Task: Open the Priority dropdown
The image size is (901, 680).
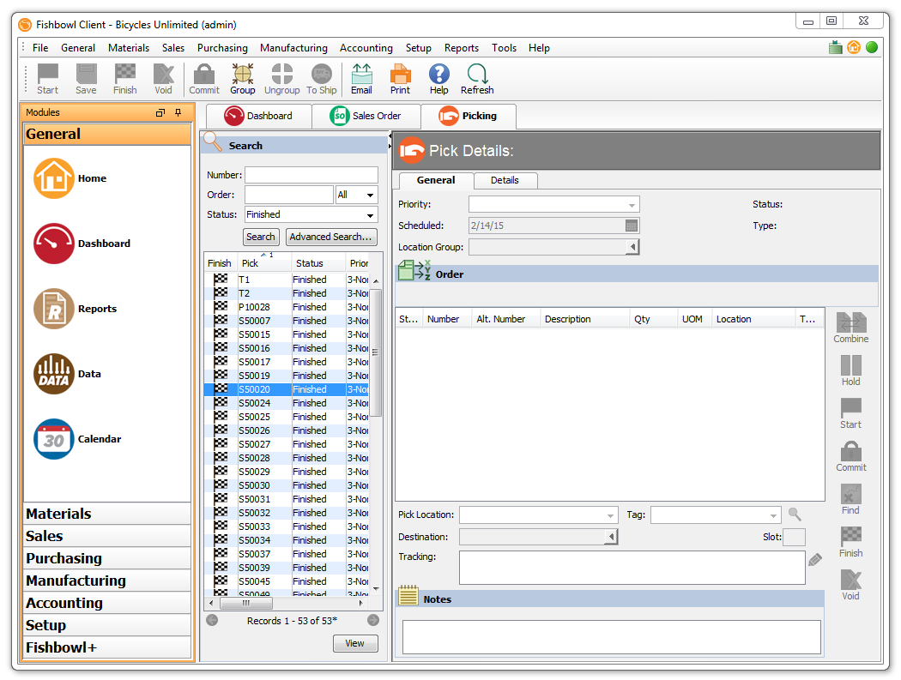Action: point(554,204)
